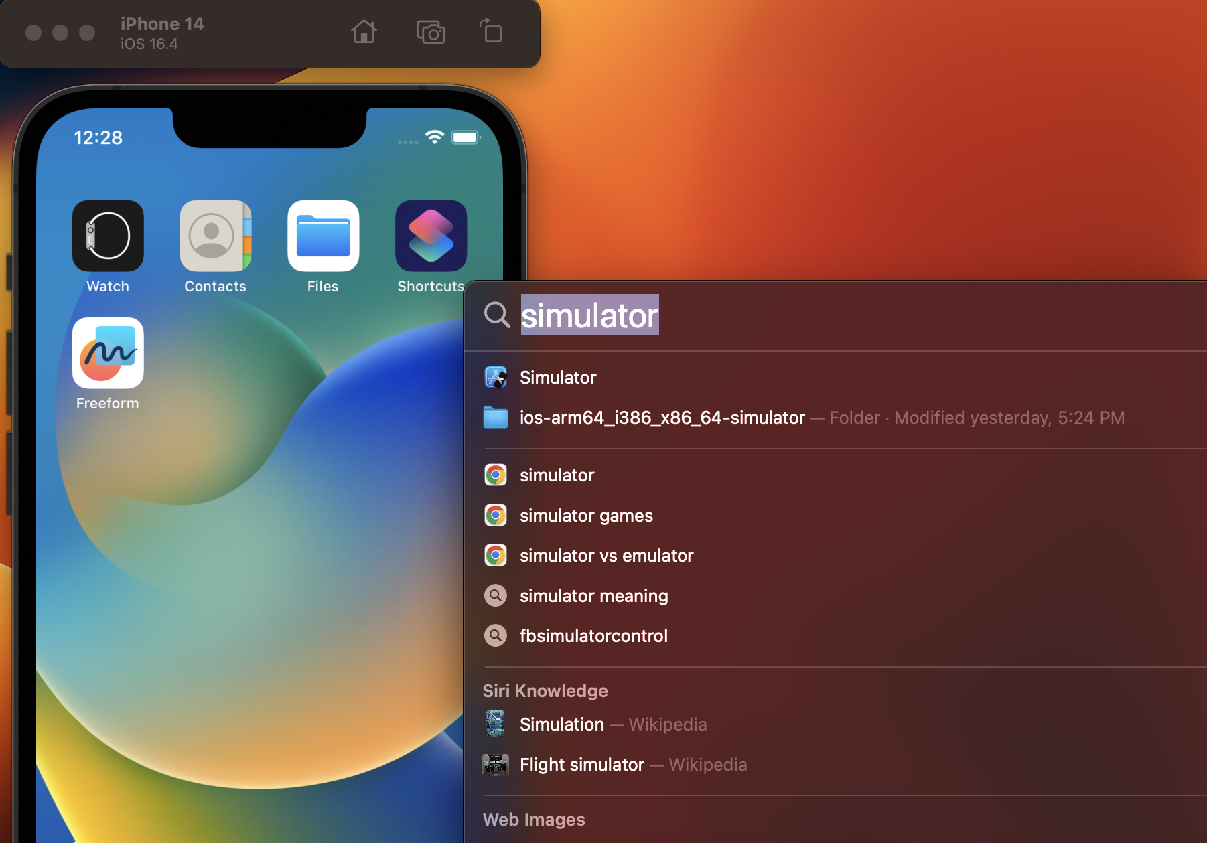The width and height of the screenshot is (1207, 843).
Task: Rotate the simulated device using toolbar icon
Action: pyautogui.click(x=491, y=32)
